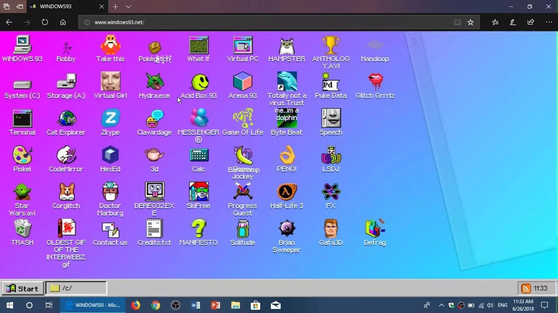Click the Windows 93 Start button

coord(22,288)
